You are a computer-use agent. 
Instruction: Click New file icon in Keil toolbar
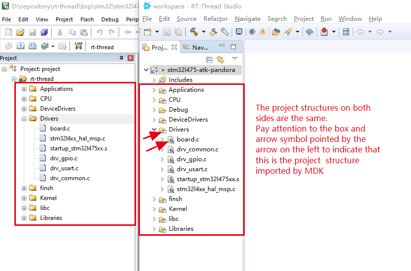(8, 32)
